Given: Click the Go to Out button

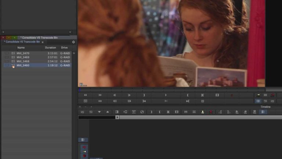Looking at the screenshot, I should [144, 101].
